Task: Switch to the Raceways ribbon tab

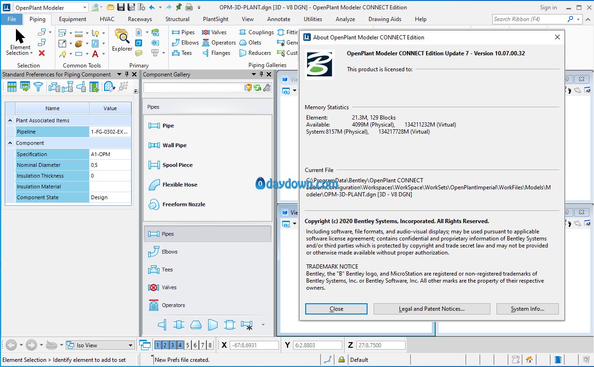Action: click(x=140, y=19)
